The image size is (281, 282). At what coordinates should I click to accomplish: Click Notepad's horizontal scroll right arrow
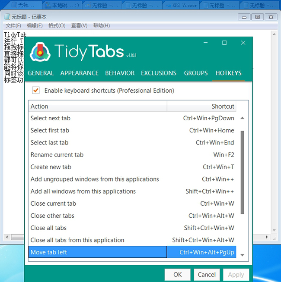[267, 237]
